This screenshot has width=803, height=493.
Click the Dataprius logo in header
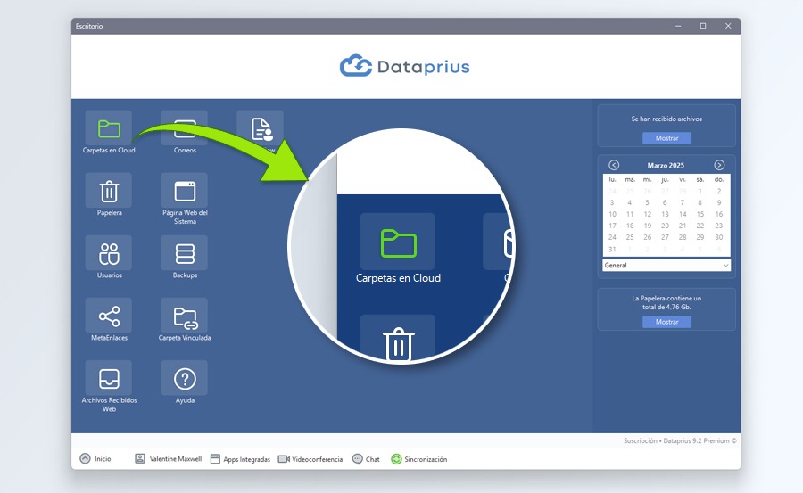(404, 67)
